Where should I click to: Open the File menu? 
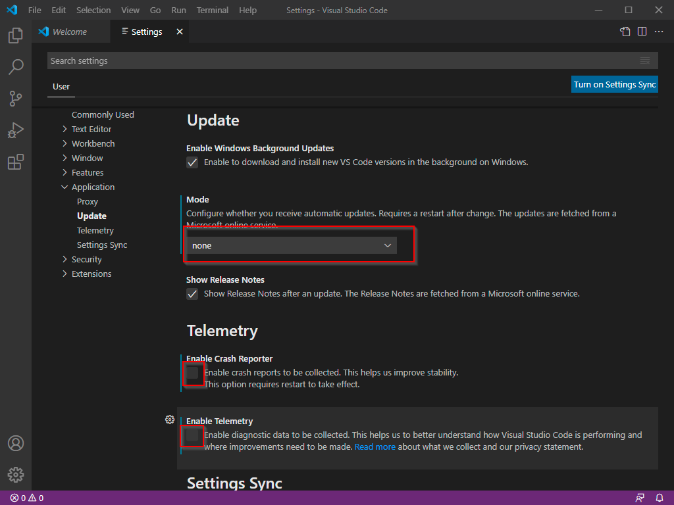pos(34,10)
